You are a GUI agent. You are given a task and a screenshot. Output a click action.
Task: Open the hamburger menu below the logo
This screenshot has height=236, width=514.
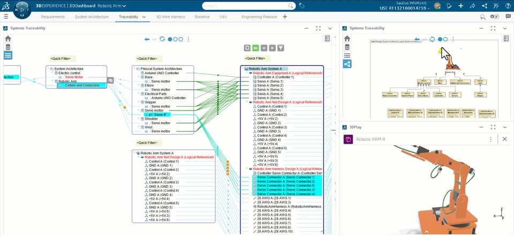(6, 17)
